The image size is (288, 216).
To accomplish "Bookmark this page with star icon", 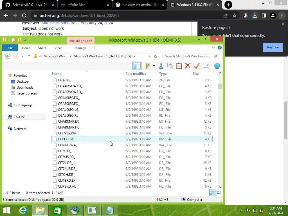I will point(235,16).
